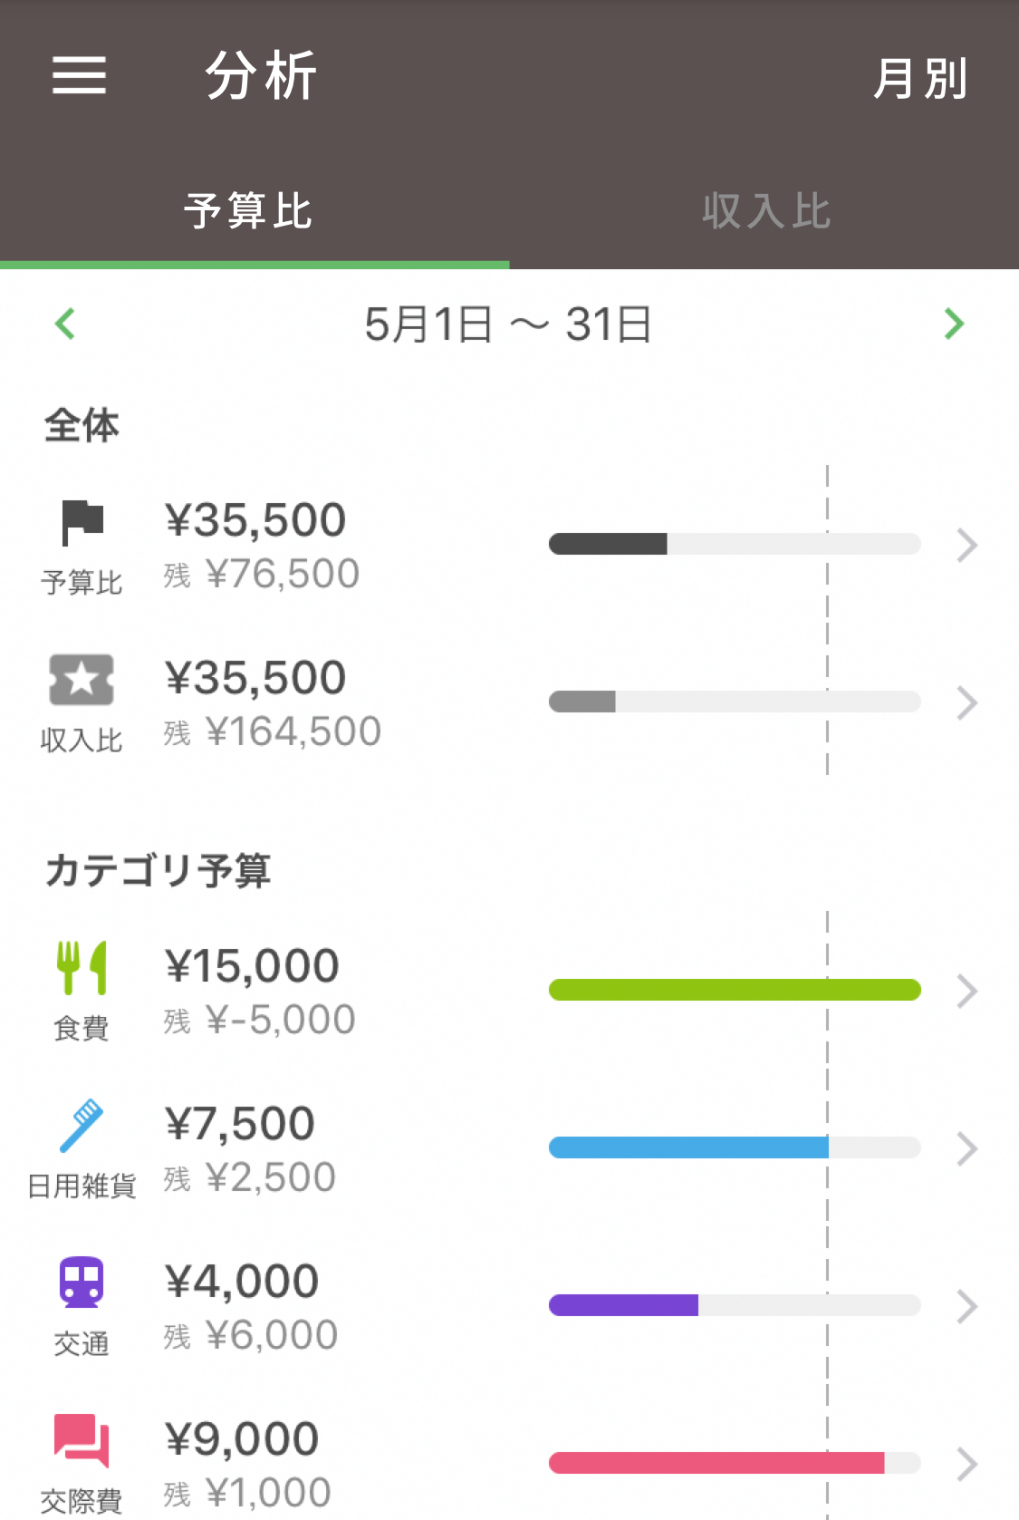The image size is (1019, 1520).
Task: Select the chat bubbles 交際費 icon
Action: pyautogui.click(x=82, y=1439)
